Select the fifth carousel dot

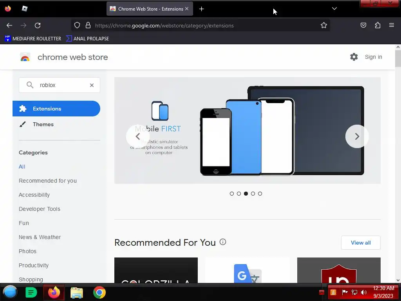point(260,194)
